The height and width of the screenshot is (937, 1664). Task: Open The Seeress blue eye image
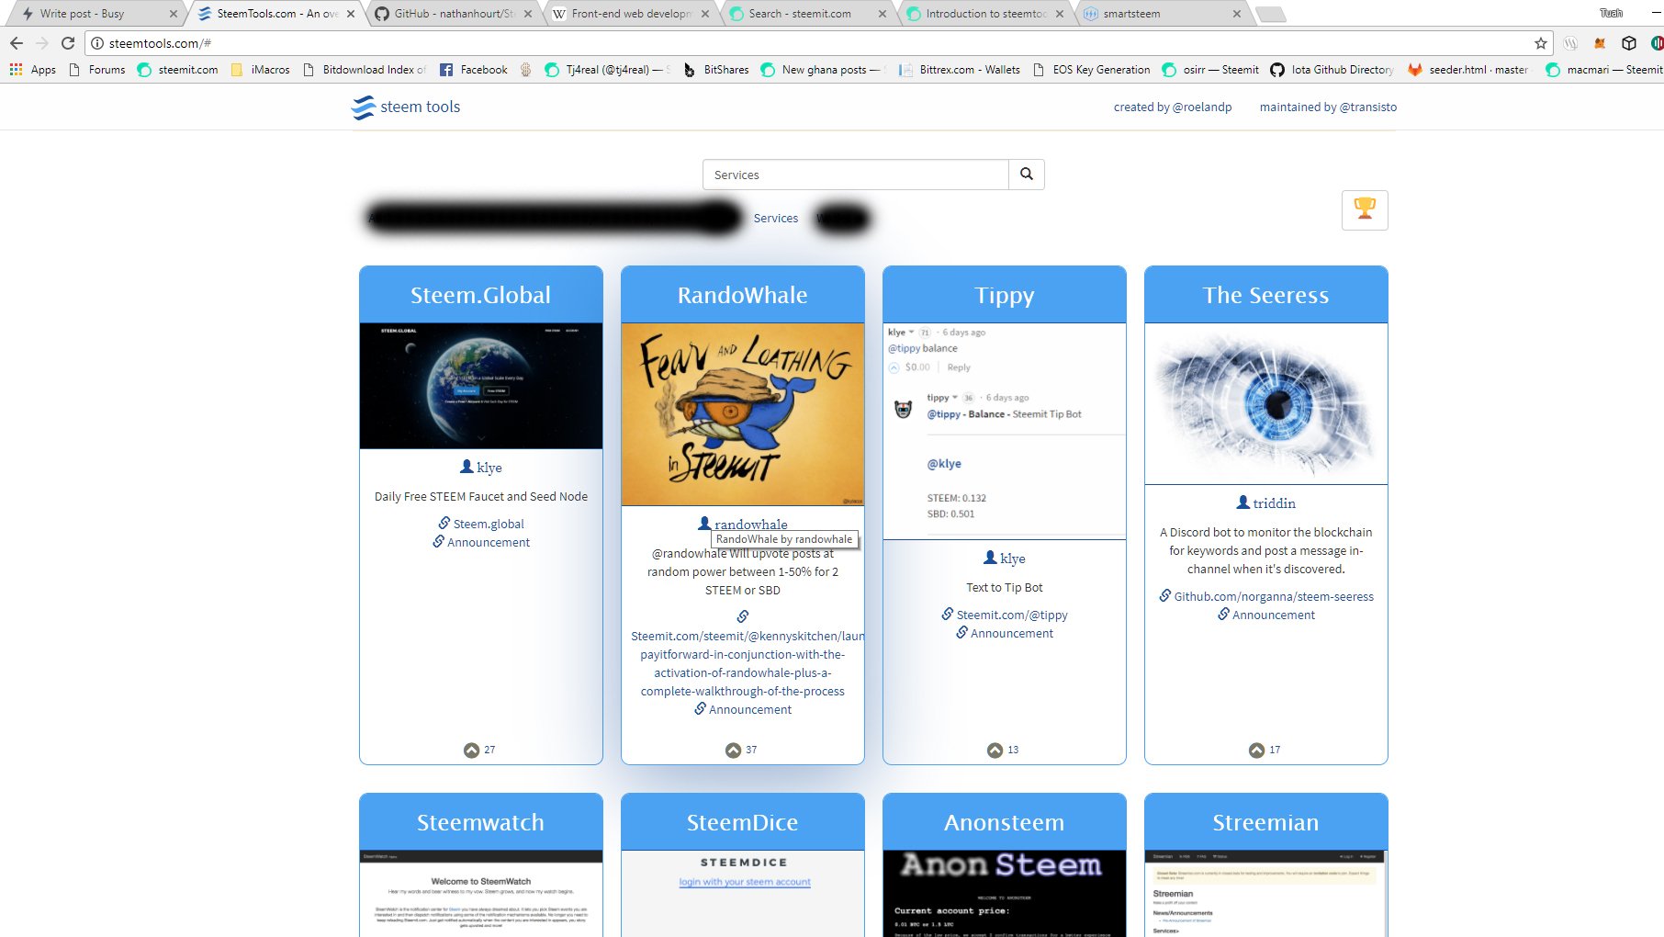1266,404
